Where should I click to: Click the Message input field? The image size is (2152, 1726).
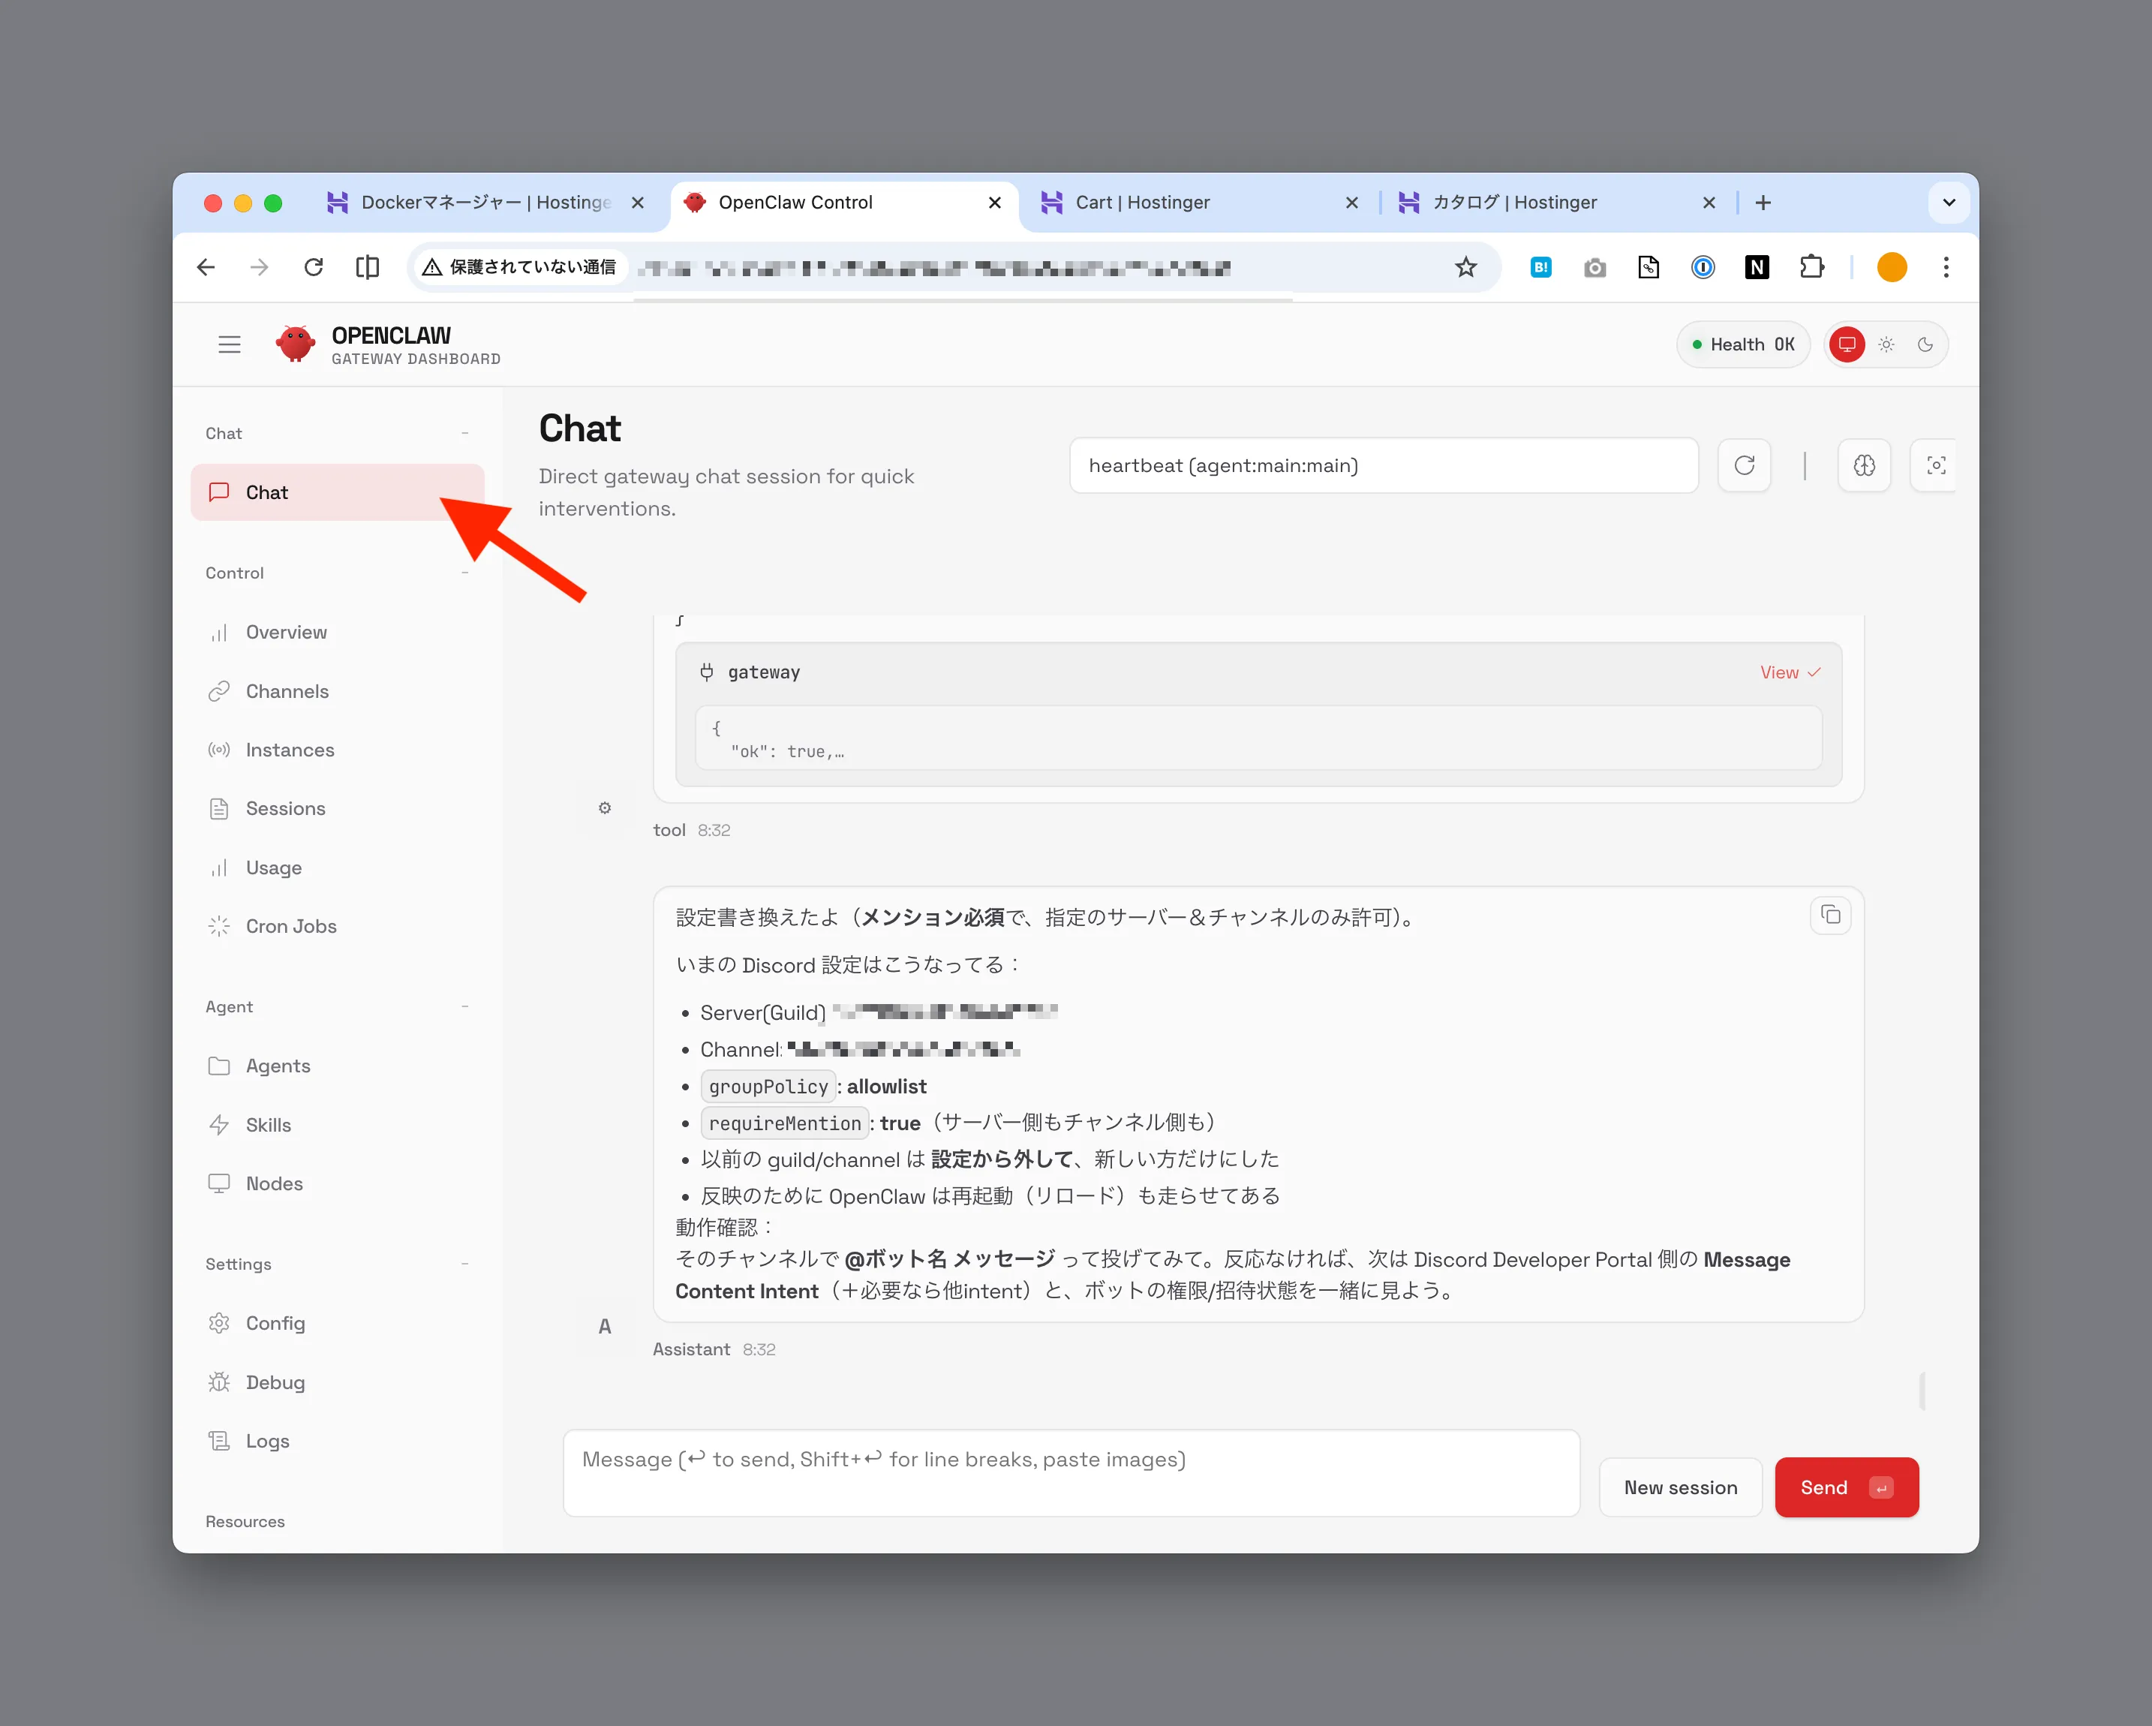coord(1070,1473)
